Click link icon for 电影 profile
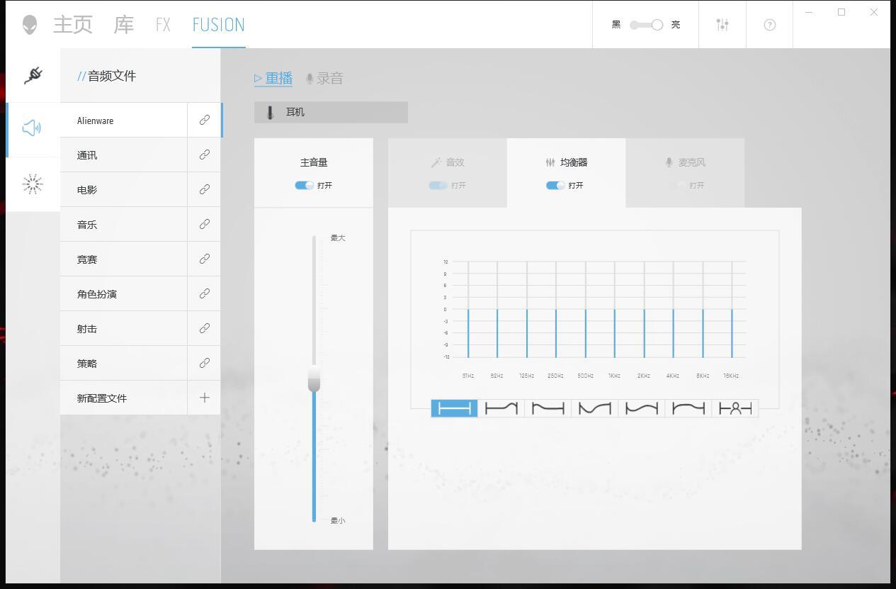This screenshot has height=589, width=896. tap(205, 189)
